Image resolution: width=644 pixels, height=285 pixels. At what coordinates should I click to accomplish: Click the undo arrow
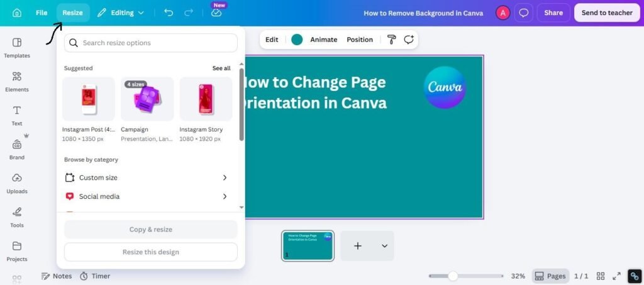(169, 13)
